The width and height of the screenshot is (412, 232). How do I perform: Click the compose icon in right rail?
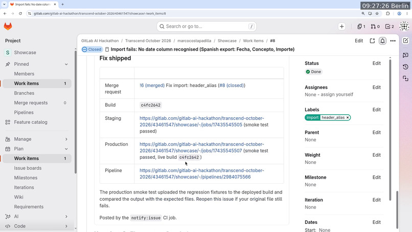pyautogui.click(x=406, y=40)
